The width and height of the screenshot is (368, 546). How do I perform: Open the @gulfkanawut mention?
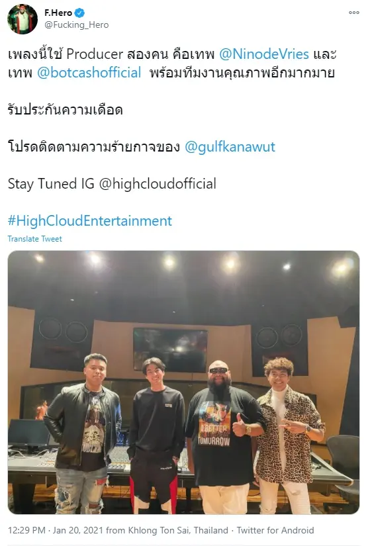click(230, 147)
